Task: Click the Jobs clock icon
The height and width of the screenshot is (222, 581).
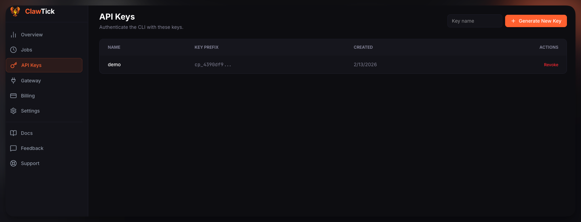Action: (13, 50)
